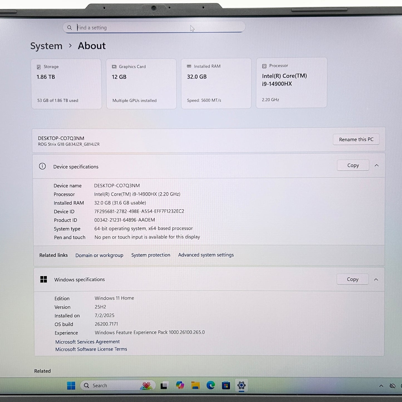Click the OS build value 26200.7171
Image resolution: width=402 pixels, height=402 pixels.
[x=106, y=324]
